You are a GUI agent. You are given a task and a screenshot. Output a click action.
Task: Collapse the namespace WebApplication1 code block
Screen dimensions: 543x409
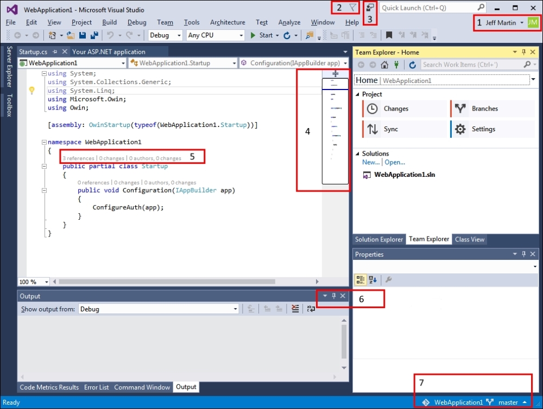[x=44, y=142]
